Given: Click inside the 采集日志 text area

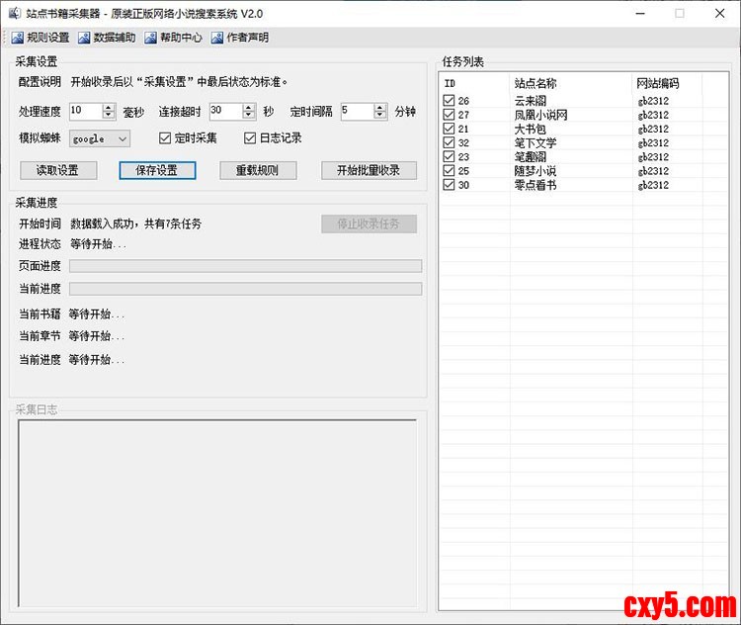Looking at the screenshot, I should [217, 513].
